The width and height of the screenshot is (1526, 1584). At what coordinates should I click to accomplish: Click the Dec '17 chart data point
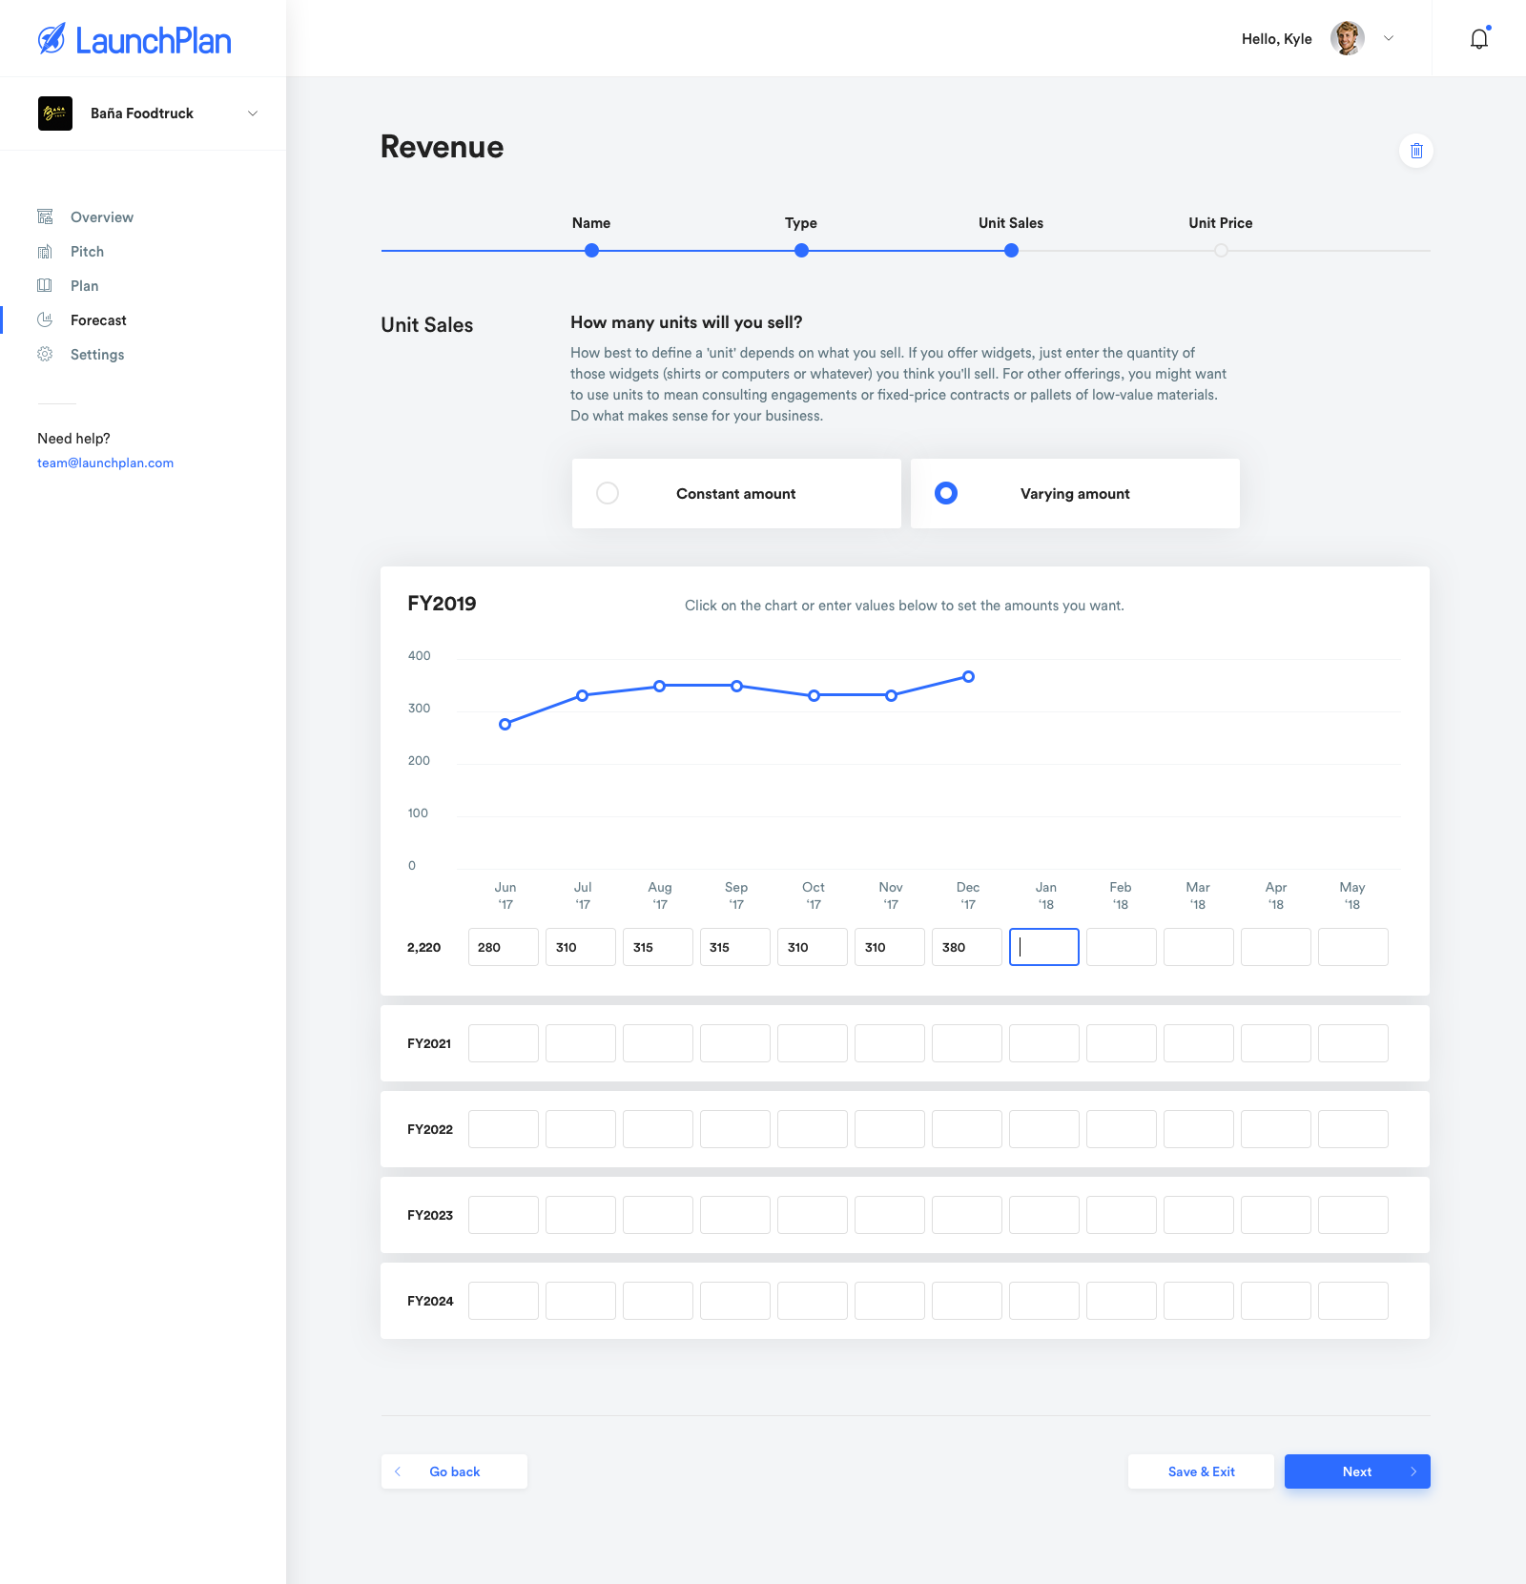pyautogui.click(x=968, y=677)
